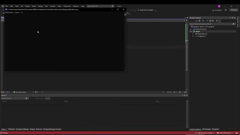
Task: Click the PREVIEW button
Action: pyautogui.click(x=234, y=10)
